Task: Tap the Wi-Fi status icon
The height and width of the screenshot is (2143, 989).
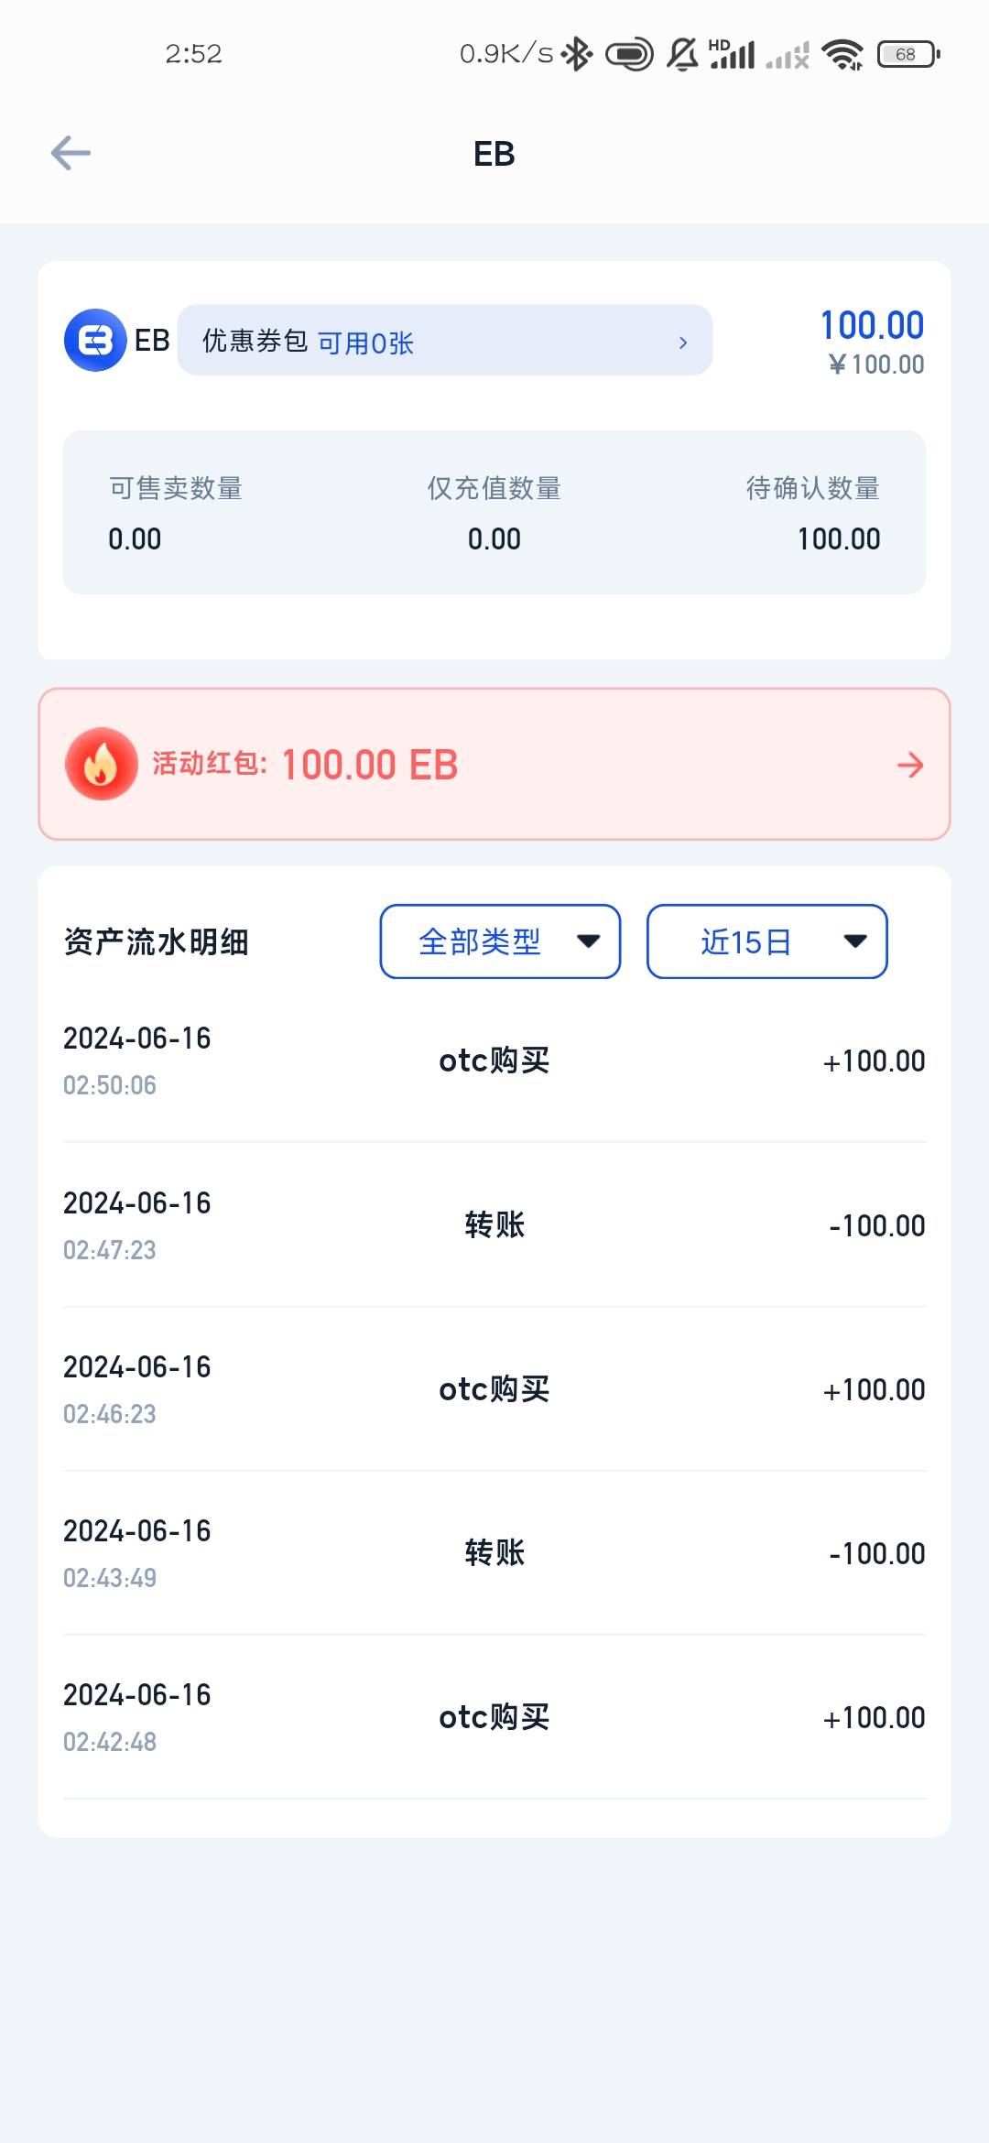Action: pyautogui.click(x=842, y=54)
